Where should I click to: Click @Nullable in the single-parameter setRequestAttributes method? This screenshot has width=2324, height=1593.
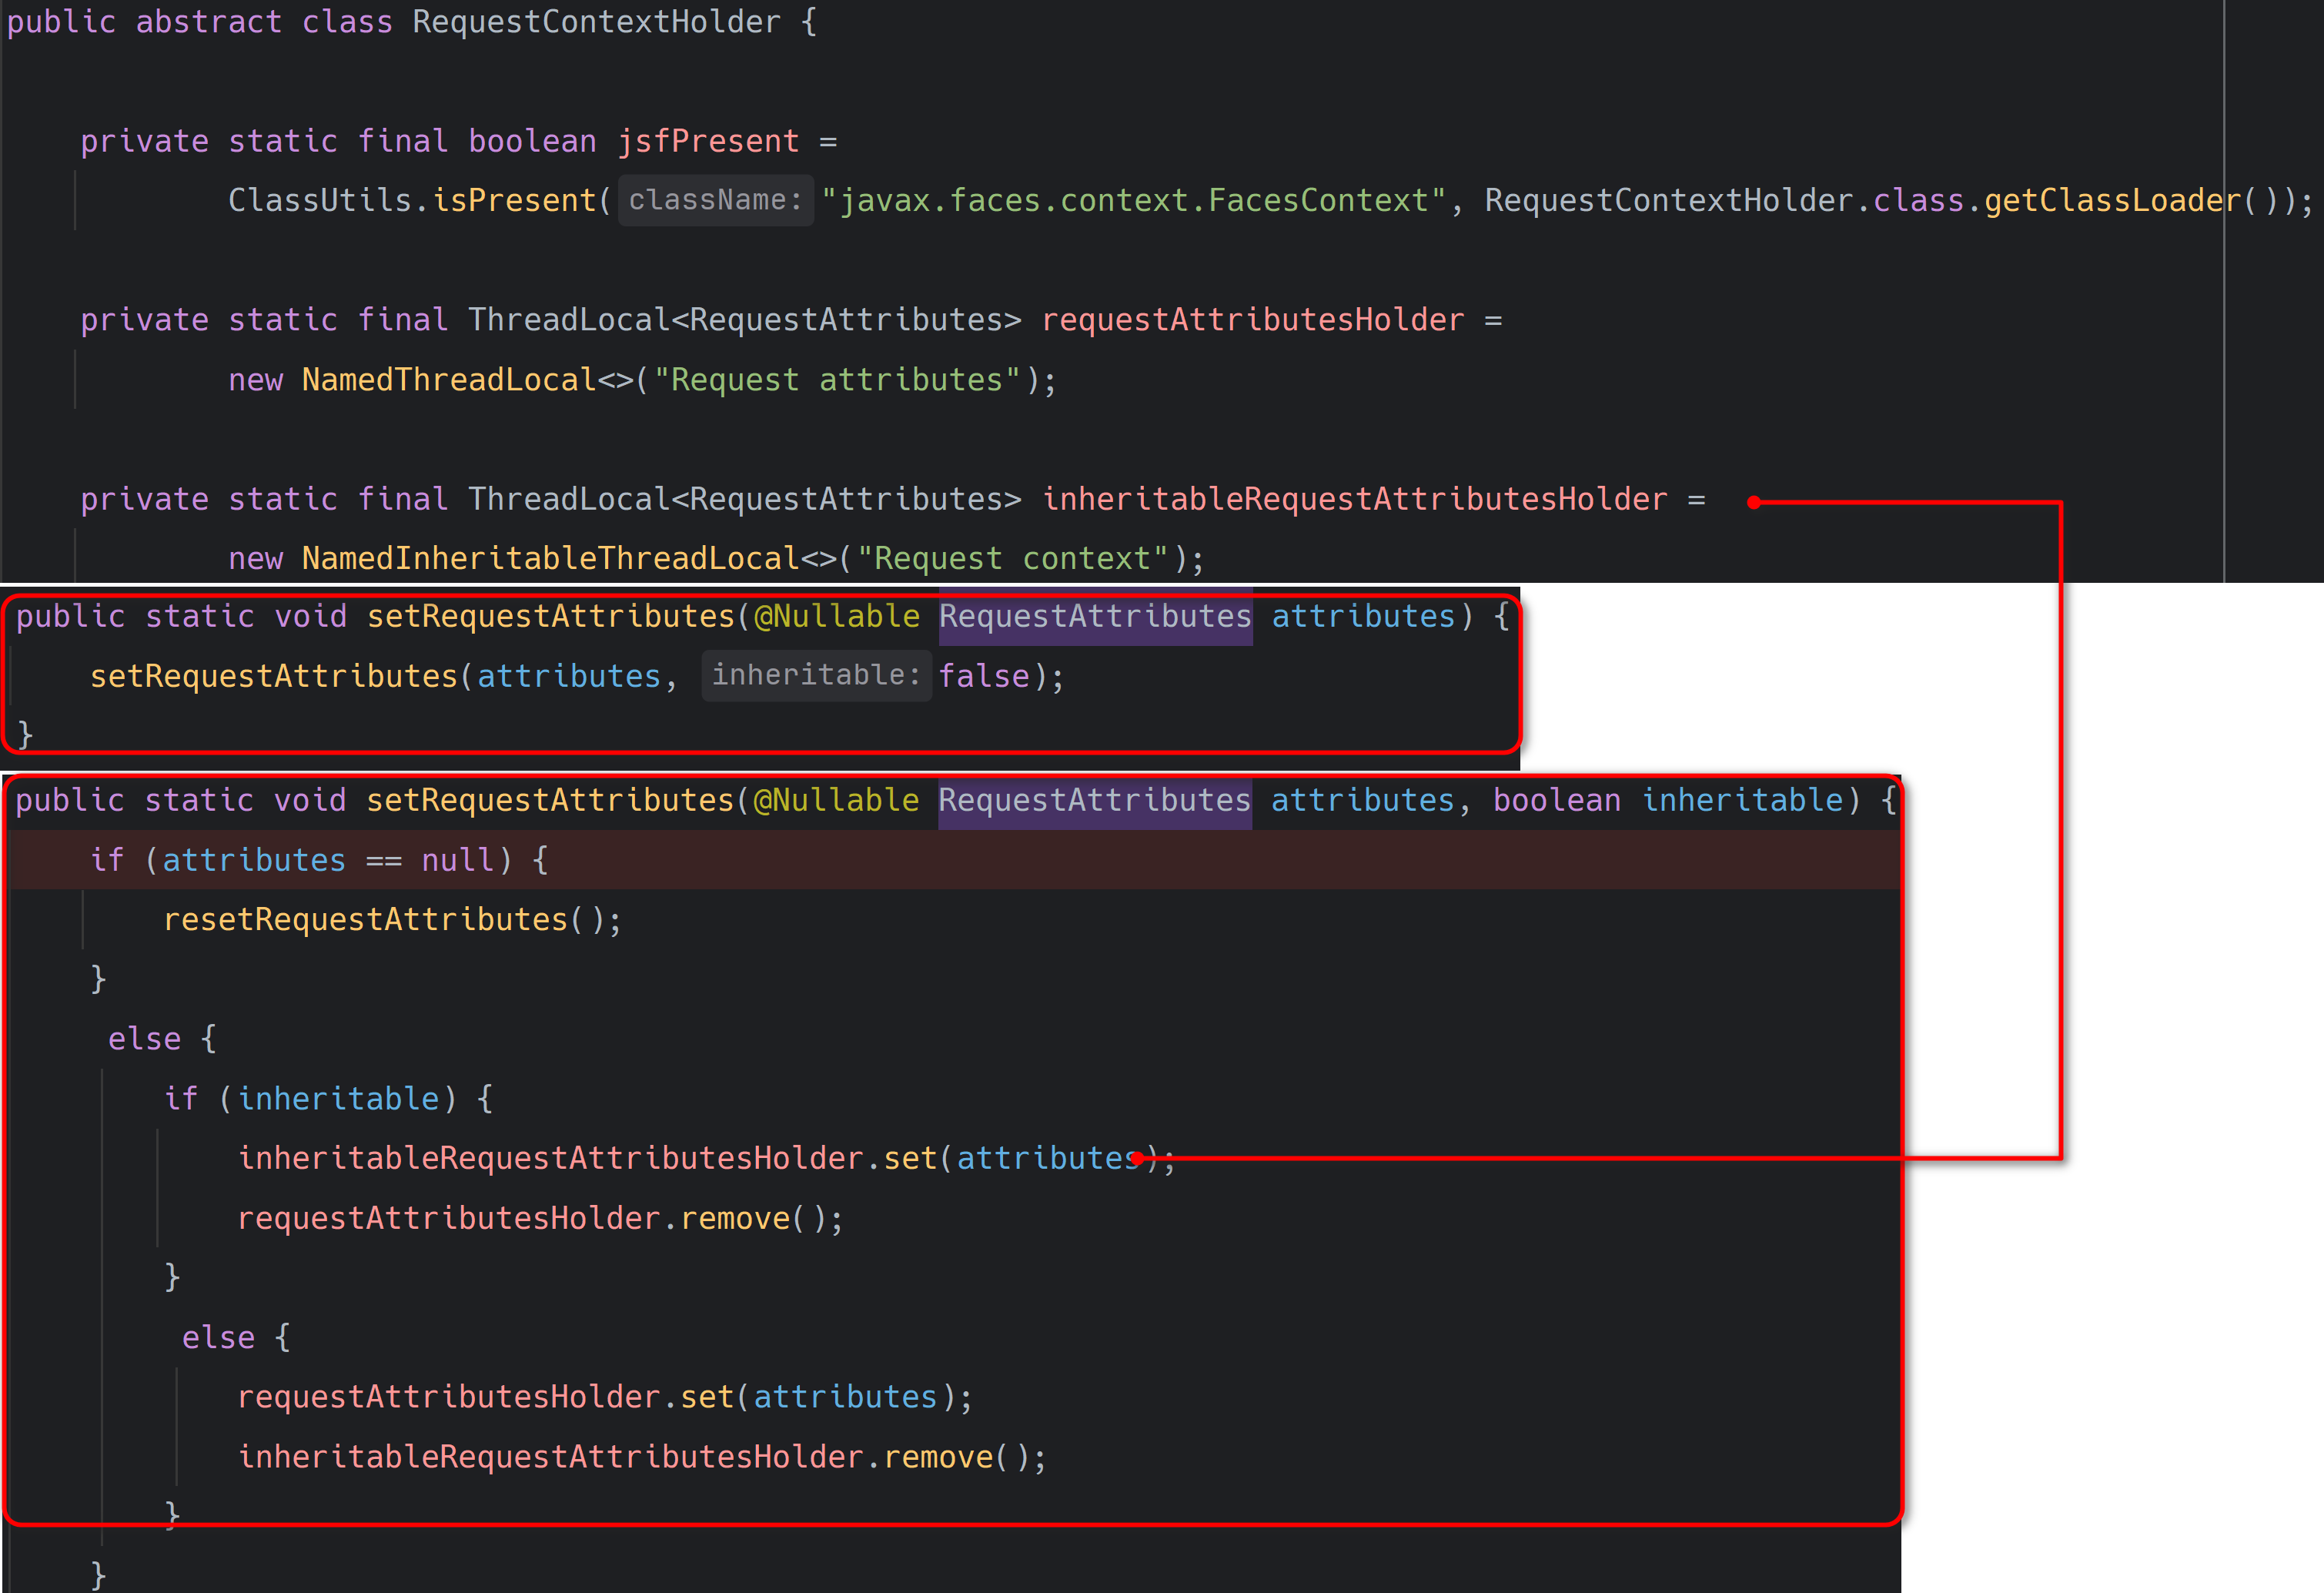pyautogui.click(x=837, y=616)
